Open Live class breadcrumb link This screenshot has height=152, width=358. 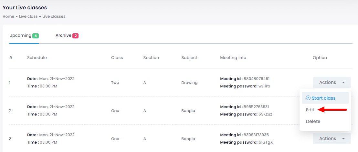28,16
